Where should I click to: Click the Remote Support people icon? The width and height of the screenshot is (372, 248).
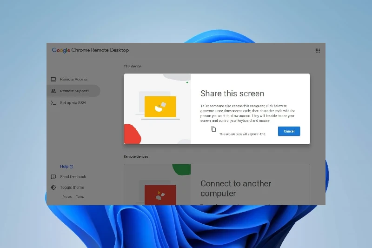(53, 91)
